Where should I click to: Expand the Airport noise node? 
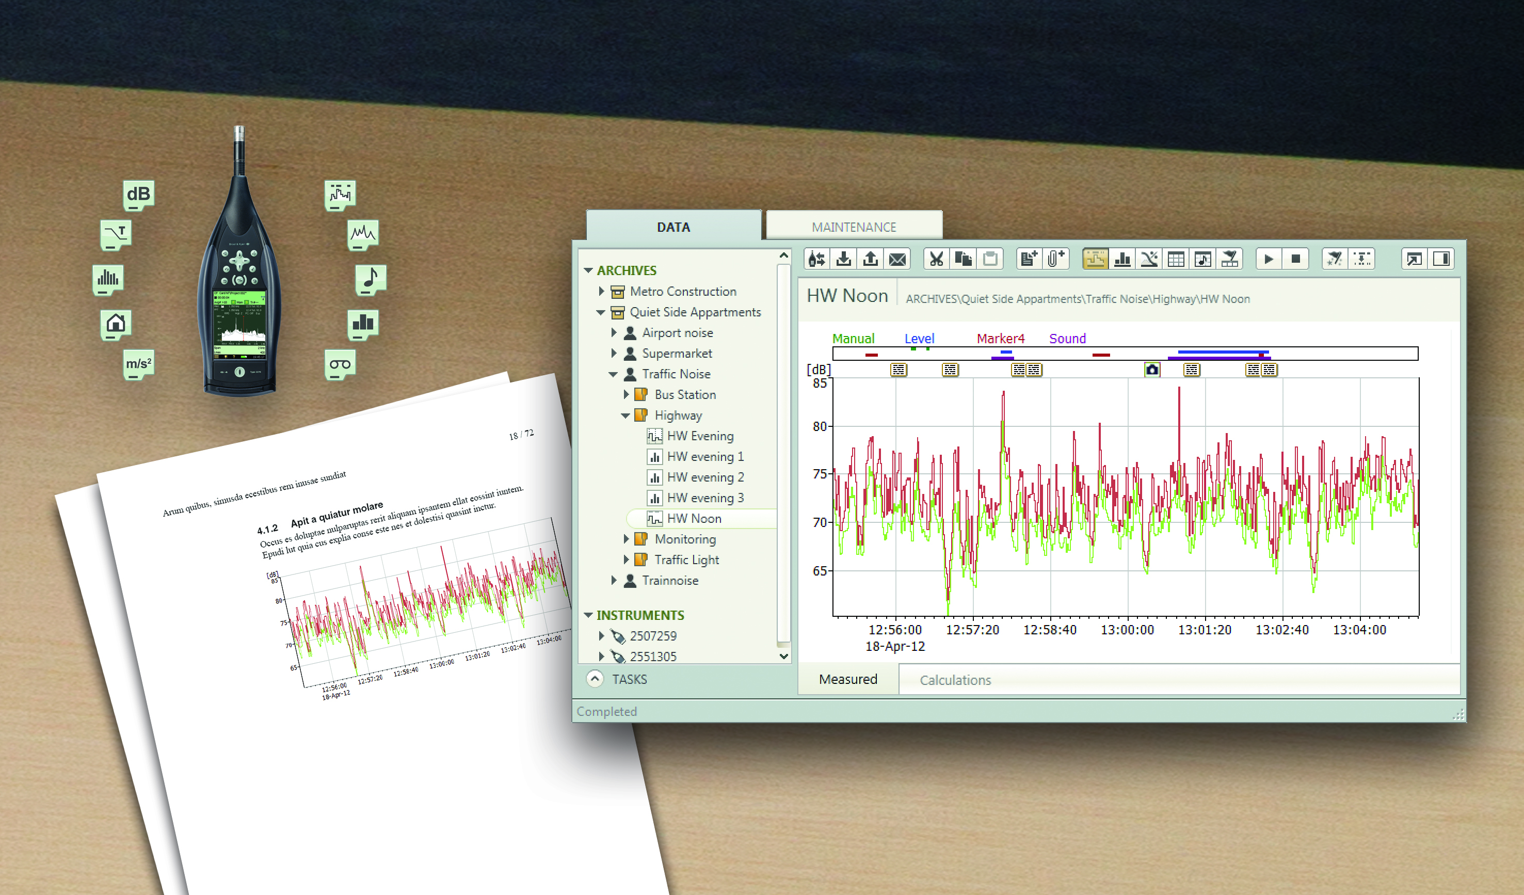pos(614,332)
